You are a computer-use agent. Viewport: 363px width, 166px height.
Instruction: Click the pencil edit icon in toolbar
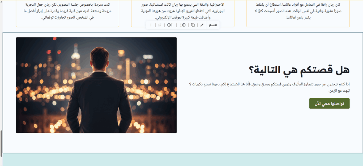202,25
